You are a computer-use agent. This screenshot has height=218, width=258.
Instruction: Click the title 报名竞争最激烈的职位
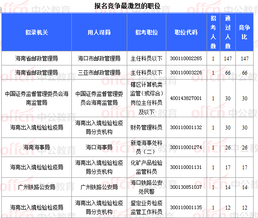[127, 6]
